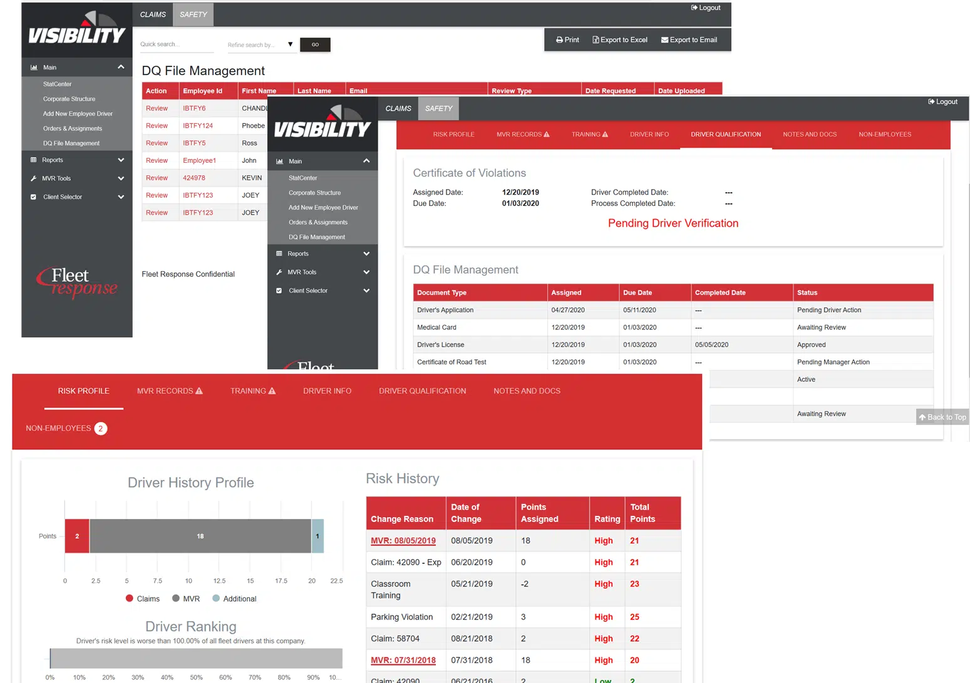Click the Quick search input field
The height and width of the screenshot is (683, 970).
pos(177,44)
